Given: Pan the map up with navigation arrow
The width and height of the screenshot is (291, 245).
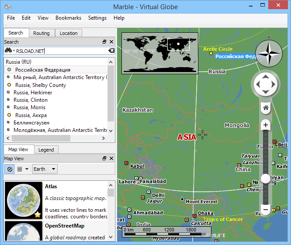Looking at the screenshot, I should tap(265, 76).
